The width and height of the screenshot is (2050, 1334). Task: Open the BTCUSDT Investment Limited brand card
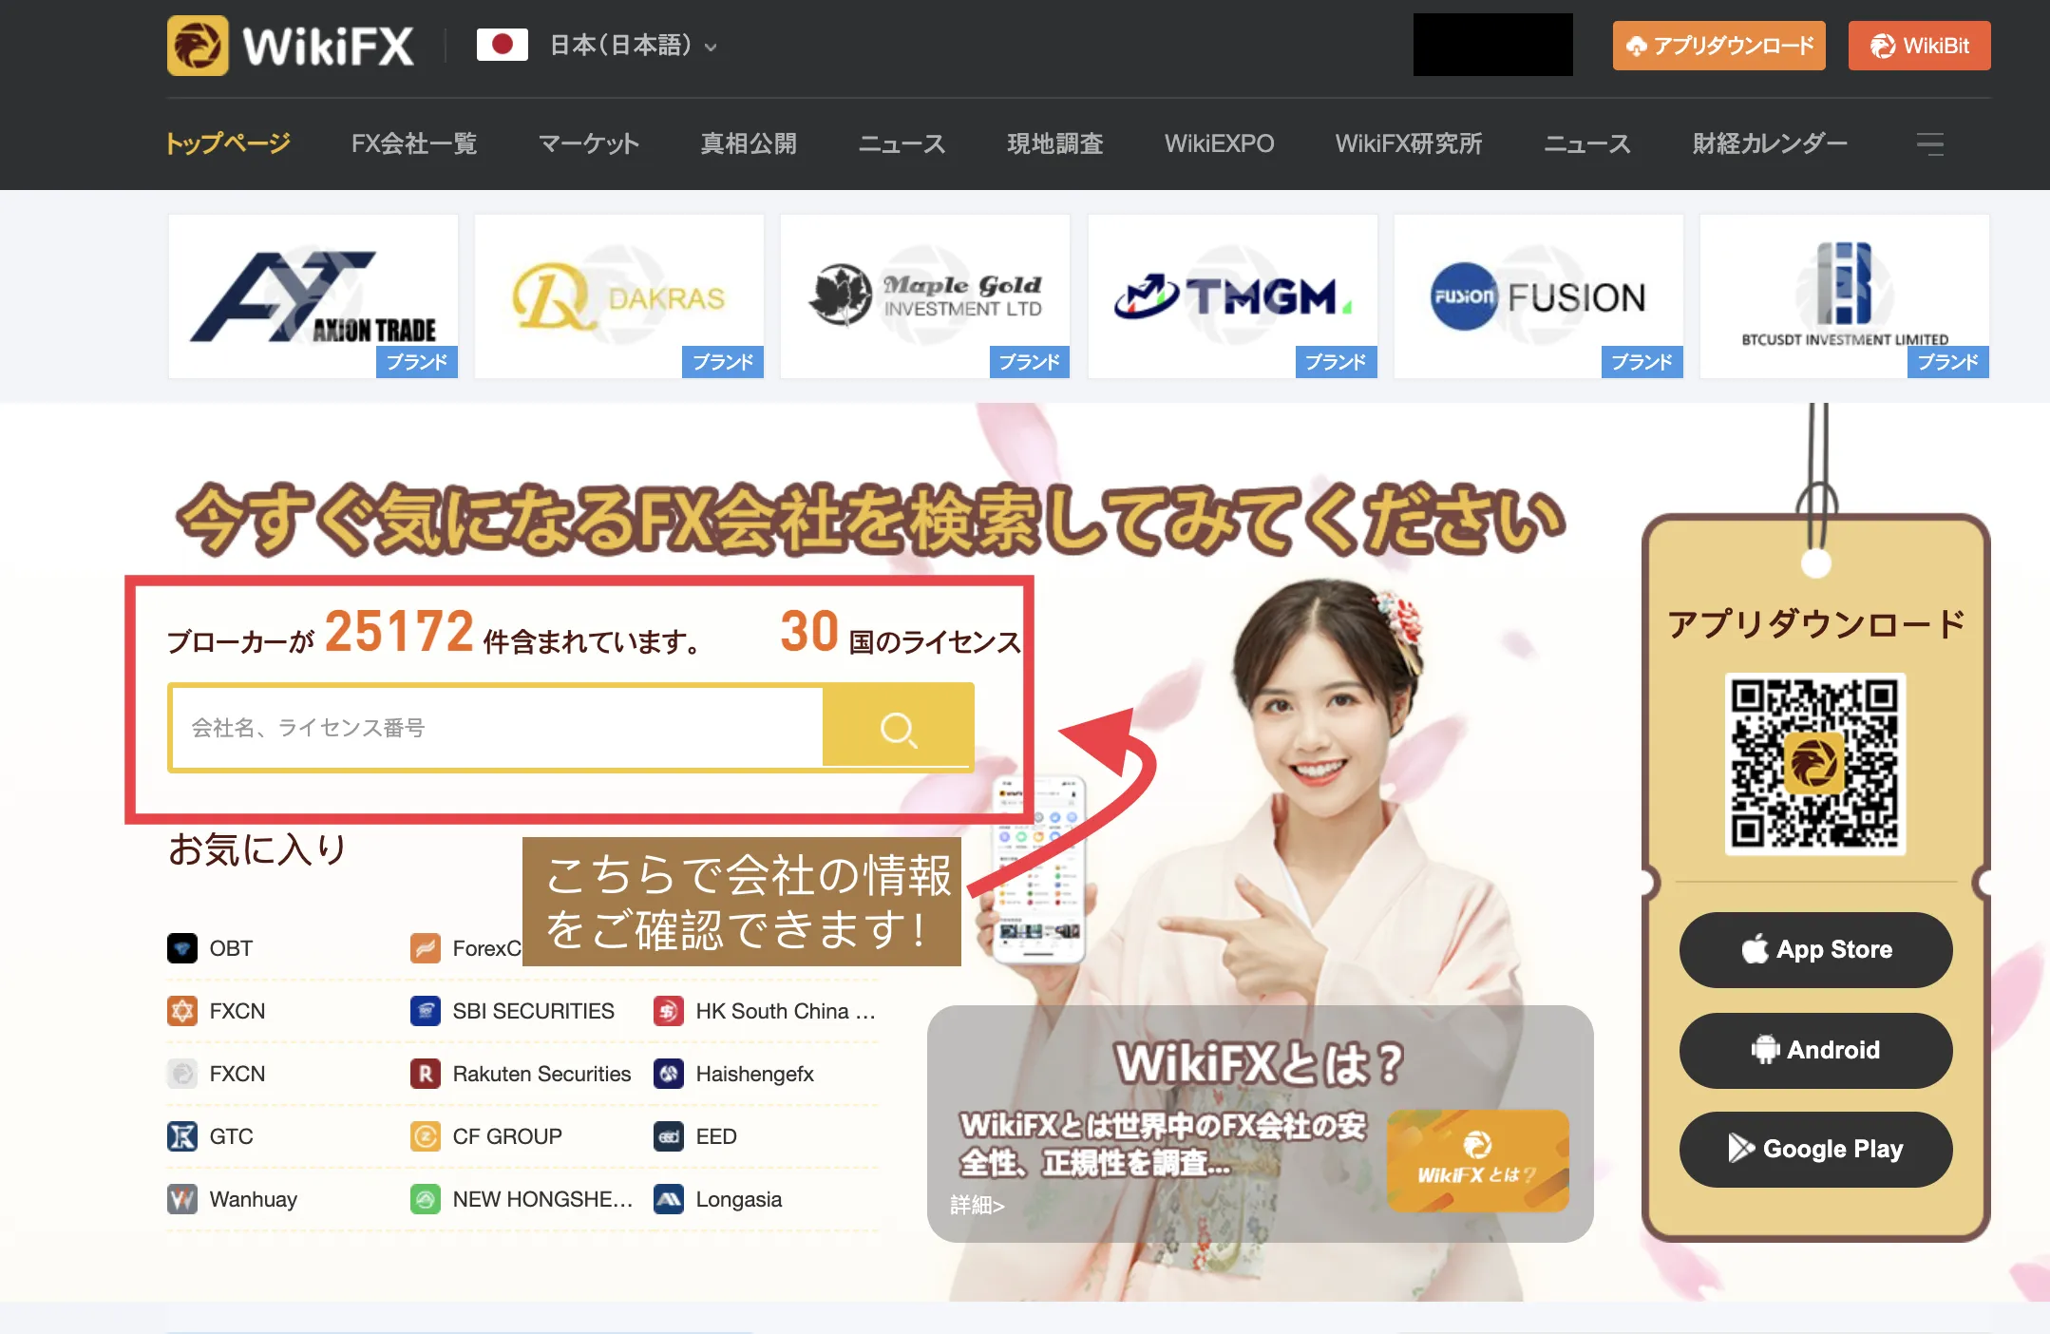point(1845,296)
